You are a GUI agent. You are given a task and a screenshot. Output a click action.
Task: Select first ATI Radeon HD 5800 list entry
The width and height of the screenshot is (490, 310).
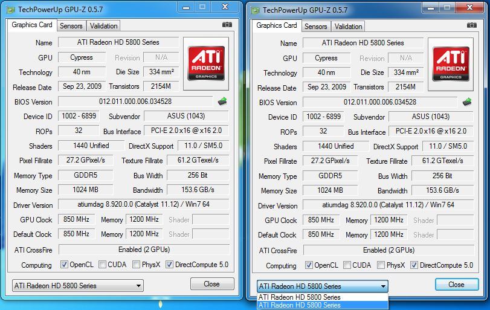[323, 297]
